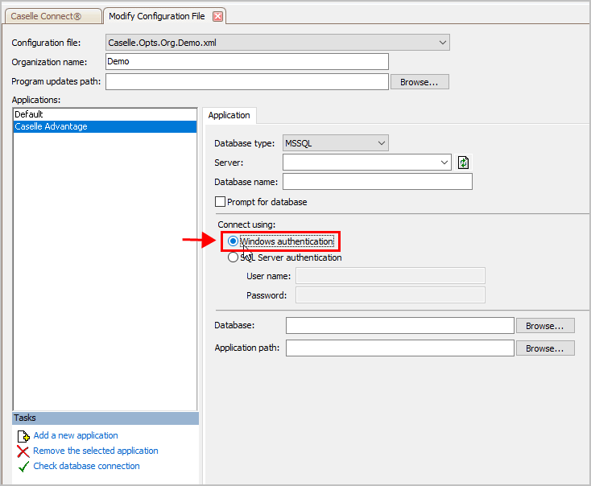Click the Add a new application icon
Screen dimensions: 591x486
(x=23, y=436)
